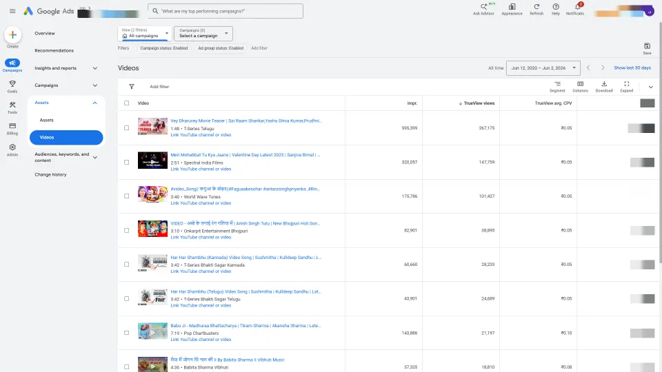This screenshot has width=662, height=372.
Task: Open the Segment tool
Action: coord(557,87)
